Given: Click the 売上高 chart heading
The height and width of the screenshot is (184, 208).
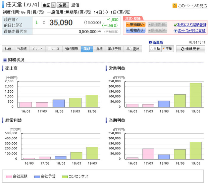Looking at the screenshot, I should coord(11,68).
